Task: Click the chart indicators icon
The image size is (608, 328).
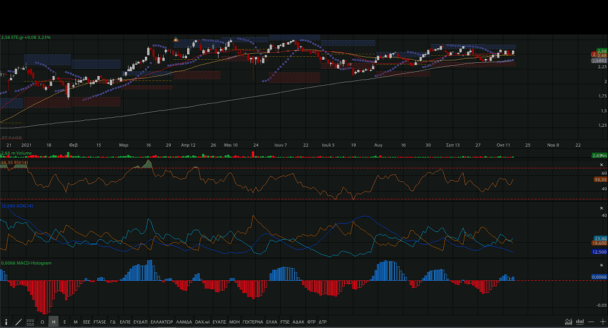Action: click(568, 322)
